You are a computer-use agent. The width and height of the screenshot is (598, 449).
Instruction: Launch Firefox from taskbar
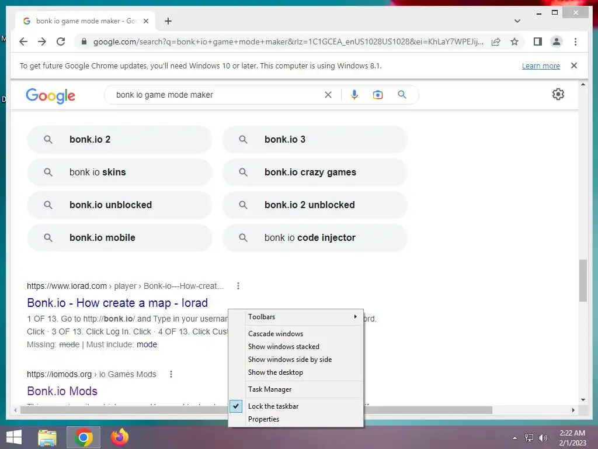pos(119,437)
